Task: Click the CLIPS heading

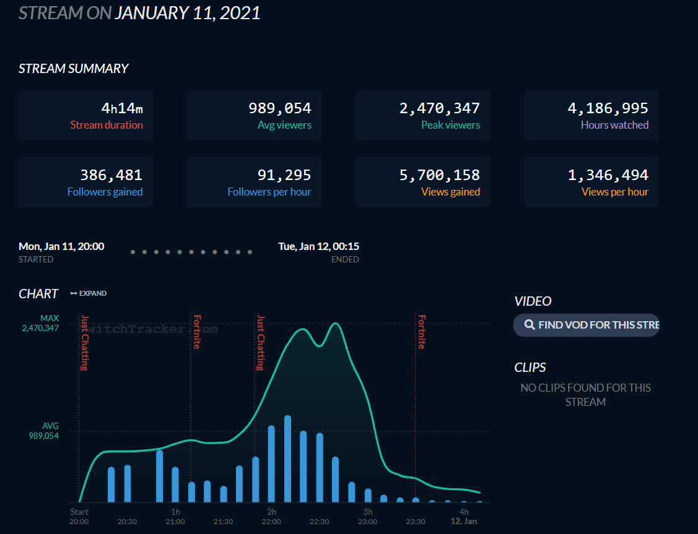Action: coord(530,368)
